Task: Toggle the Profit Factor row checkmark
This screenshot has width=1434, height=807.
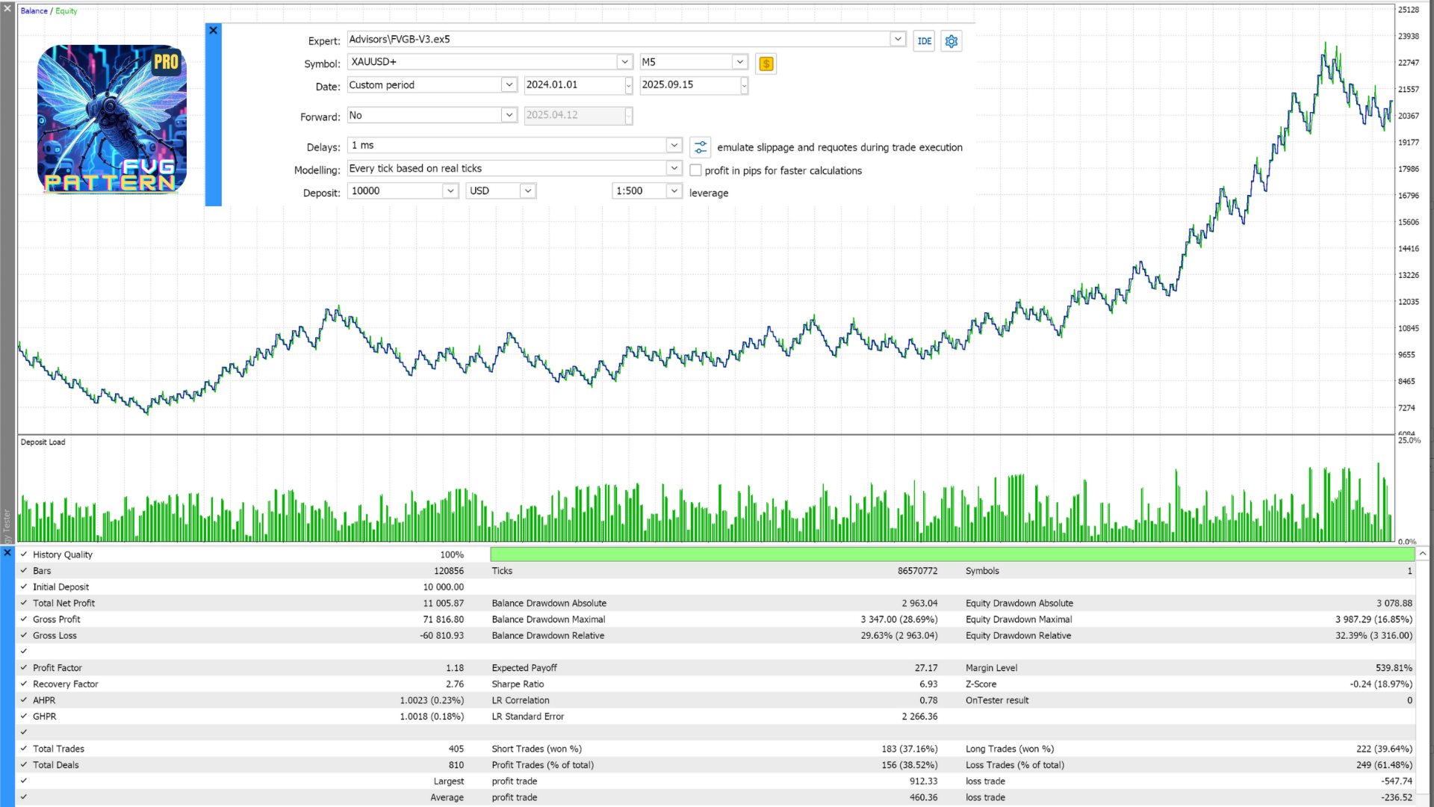Action: point(24,668)
